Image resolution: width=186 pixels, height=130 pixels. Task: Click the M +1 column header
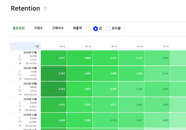click(62, 47)
